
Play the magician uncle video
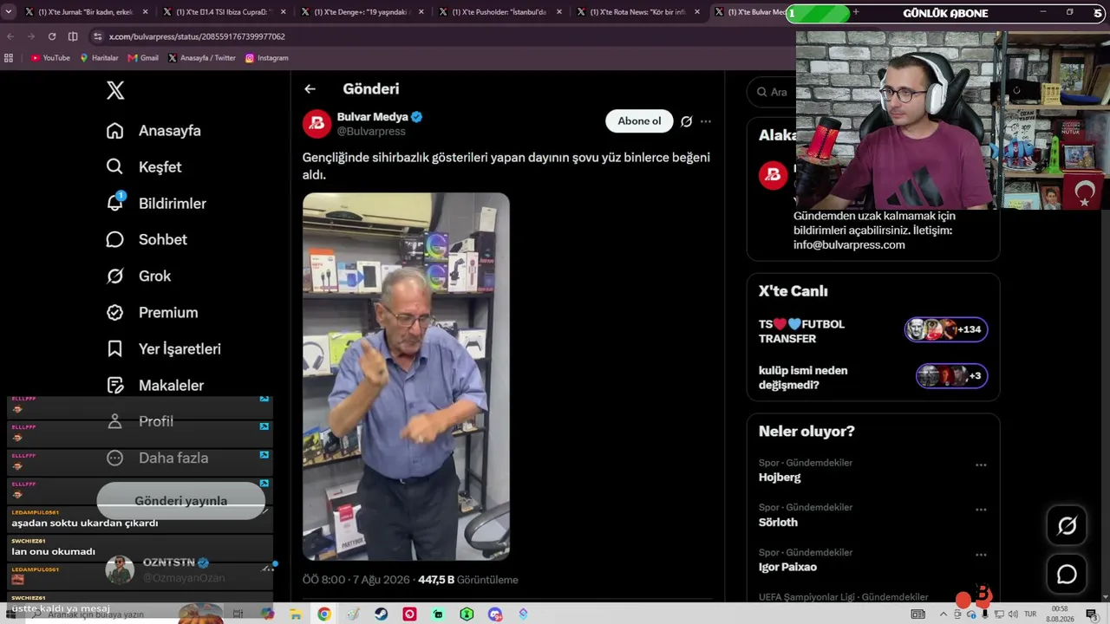coord(406,376)
